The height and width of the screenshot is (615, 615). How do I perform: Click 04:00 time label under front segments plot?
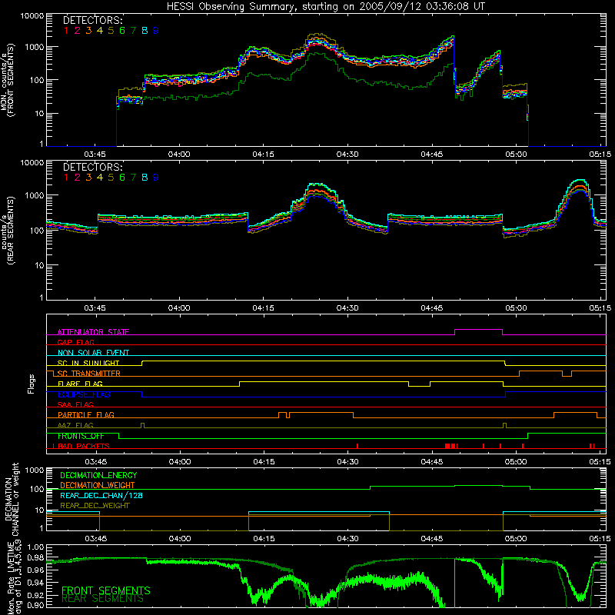tap(179, 155)
